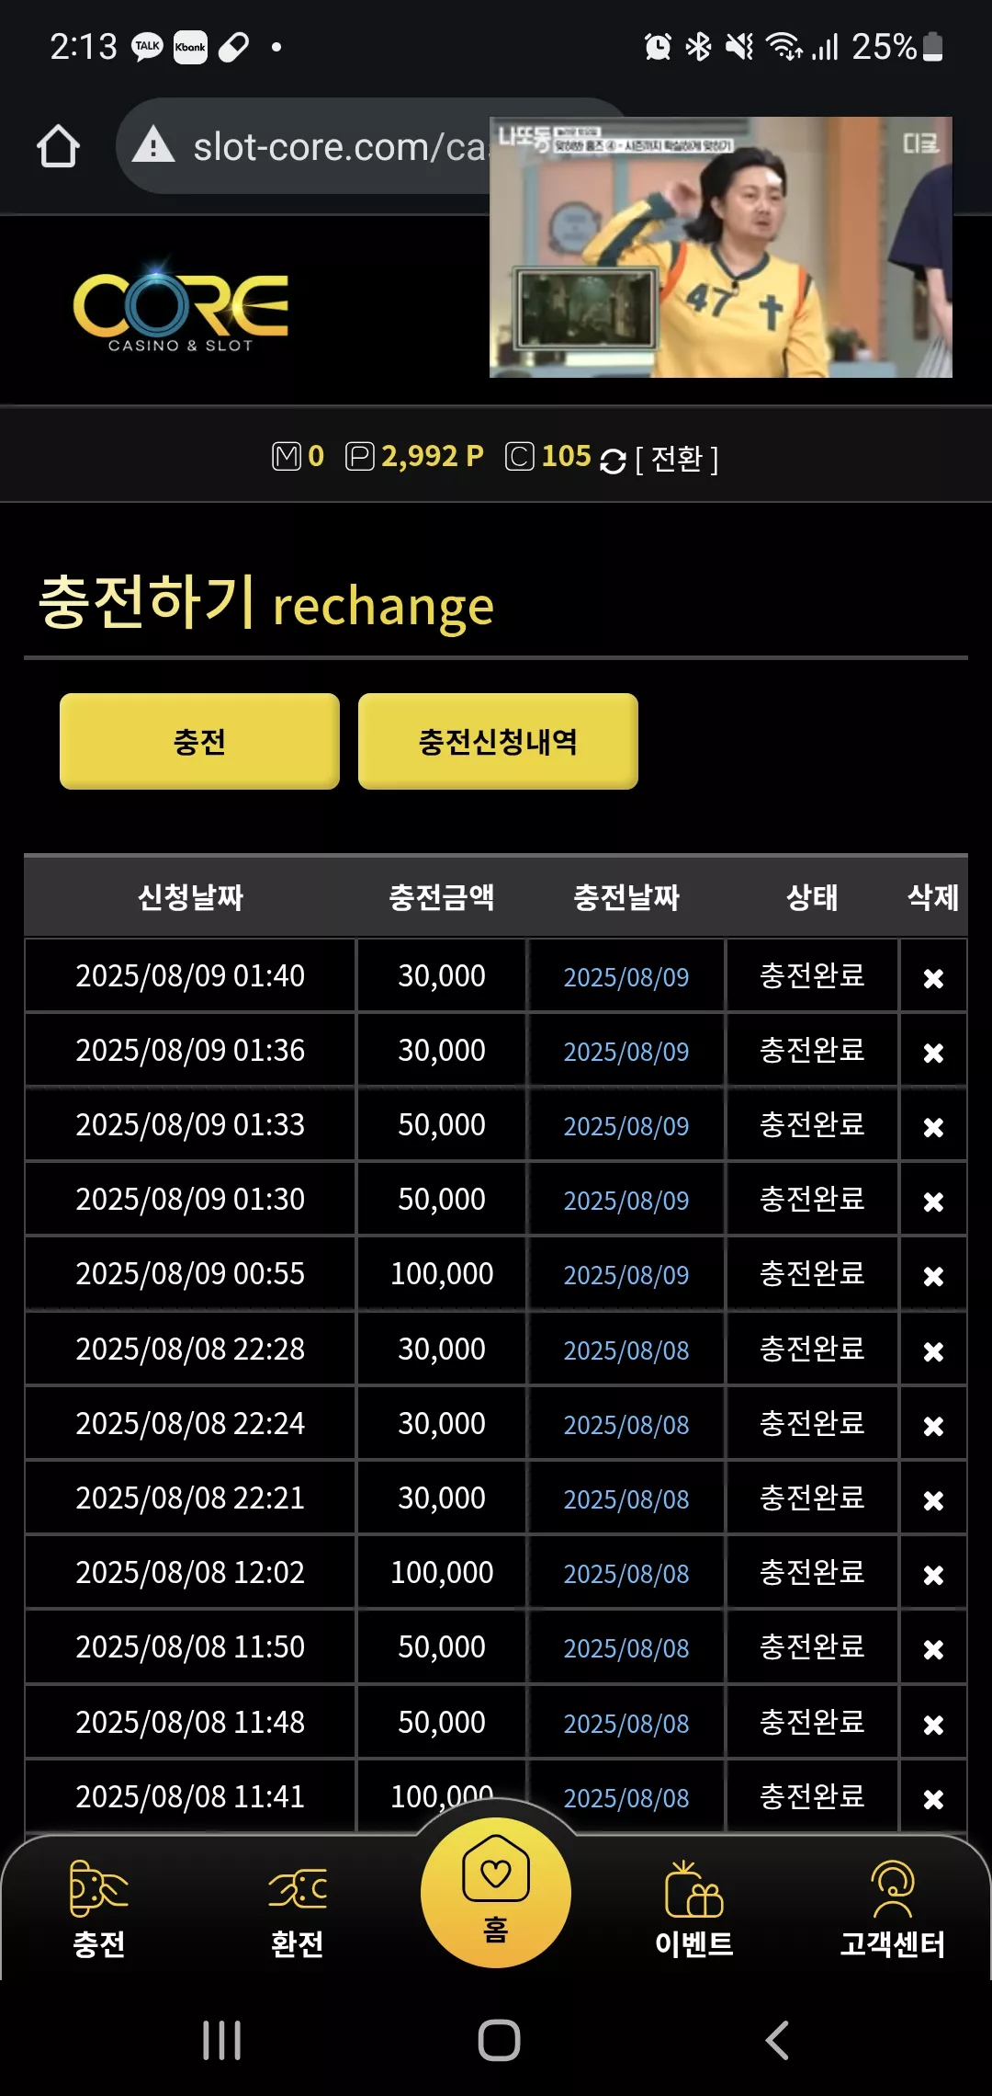Go to 홈 via the circular button
This screenshot has width=992, height=2096.
point(496,1892)
